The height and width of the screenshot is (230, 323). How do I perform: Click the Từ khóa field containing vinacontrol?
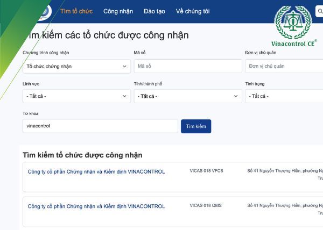coord(100,126)
